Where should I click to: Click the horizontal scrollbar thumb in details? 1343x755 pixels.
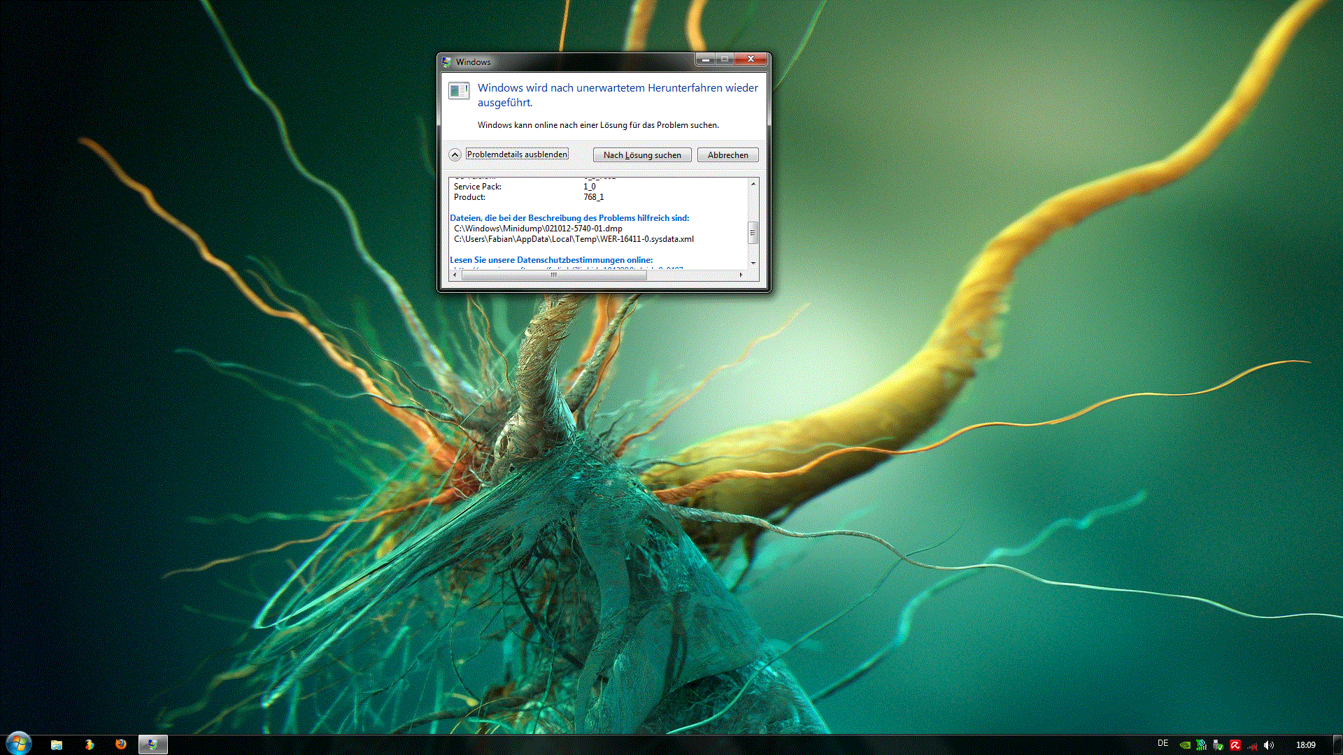point(553,275)
